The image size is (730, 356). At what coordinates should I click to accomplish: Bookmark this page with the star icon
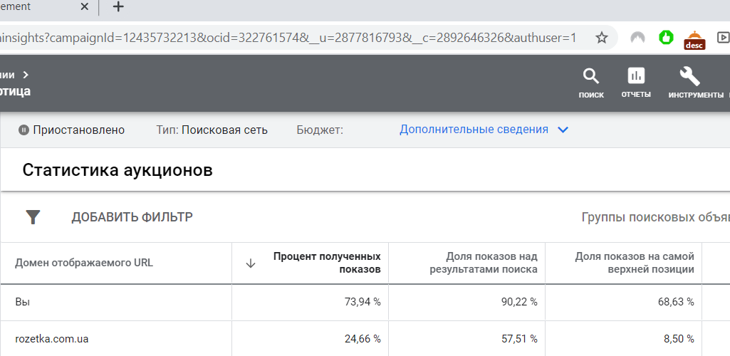602,37
